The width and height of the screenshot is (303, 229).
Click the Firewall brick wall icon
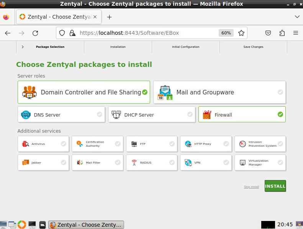(x=207, y=115)
